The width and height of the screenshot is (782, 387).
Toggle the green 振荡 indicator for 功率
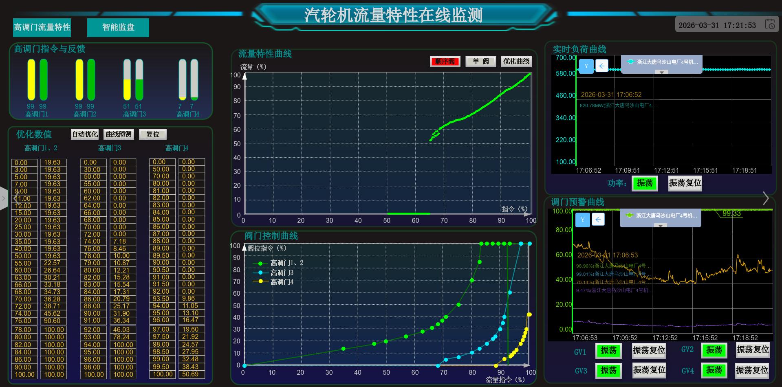point(645,183)
